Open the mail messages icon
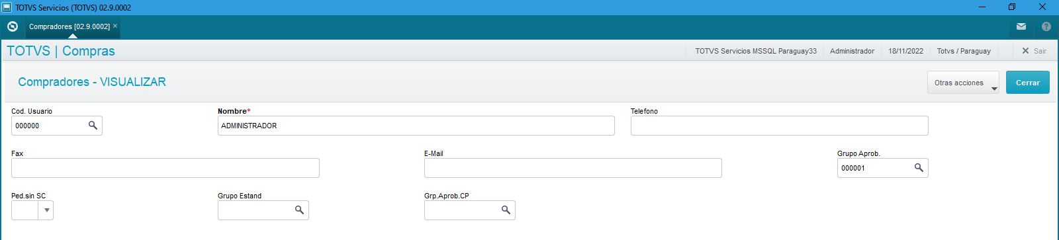The height and width of the screenshot is (240, 1059). pyautogui.click(x=1021, y=26)
